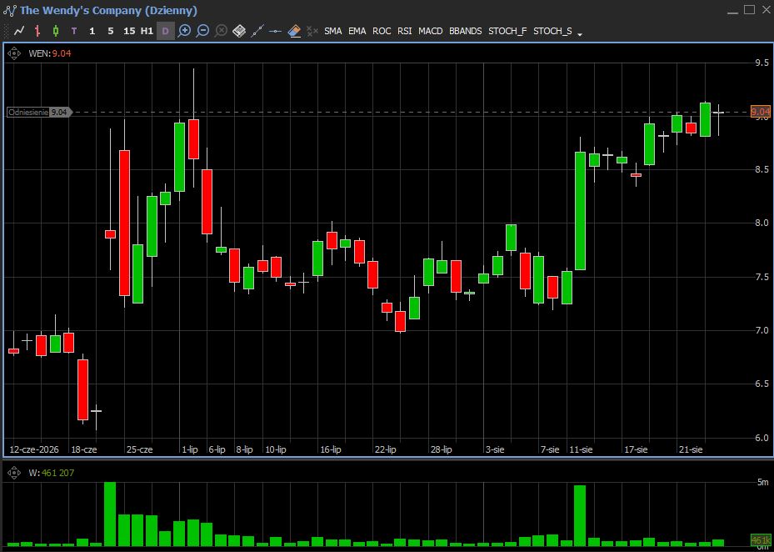Image resolution: width=774 pixels, height=552 pixels.
Task: Click the toolbar drag grip handle
Action: pyautogui.click(x=6, y=31)
